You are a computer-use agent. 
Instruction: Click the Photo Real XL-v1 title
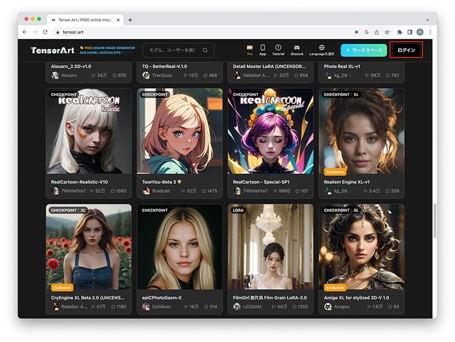pyautogui.click(x=342, y=66)
